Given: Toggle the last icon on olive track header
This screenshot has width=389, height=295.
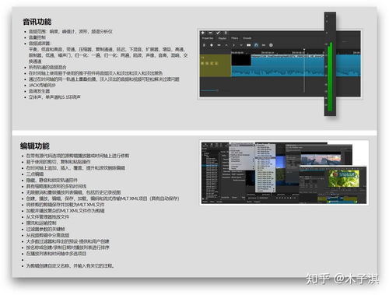Looking at the screenshot, I should click(216, 63).
